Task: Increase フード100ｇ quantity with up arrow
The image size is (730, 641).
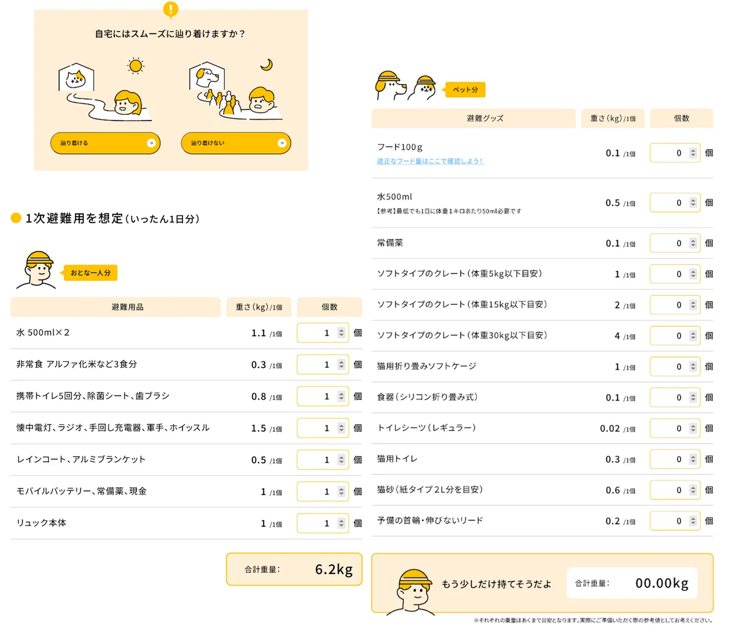Action: (693, 151)
